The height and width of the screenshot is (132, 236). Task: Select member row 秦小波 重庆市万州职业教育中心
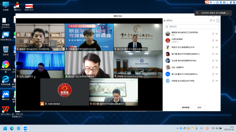point(191,74)
